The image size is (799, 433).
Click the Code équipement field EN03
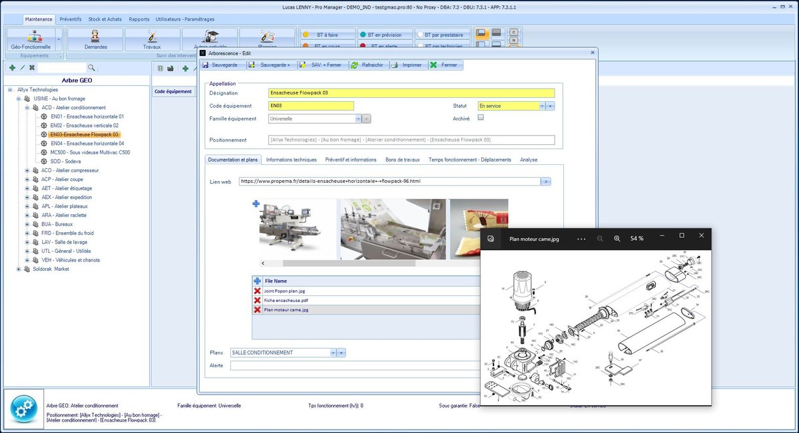click(311, 106)
